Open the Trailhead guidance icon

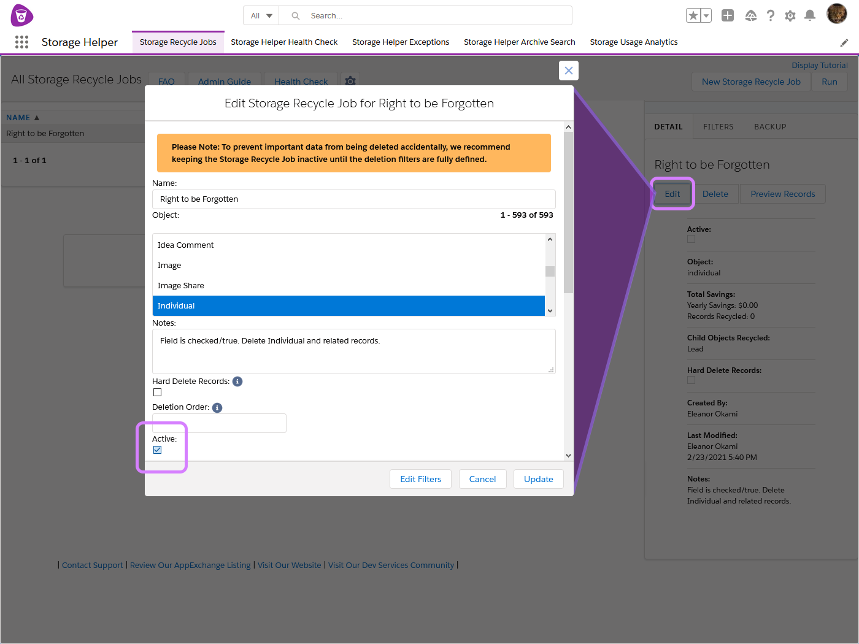coord(751,15)
